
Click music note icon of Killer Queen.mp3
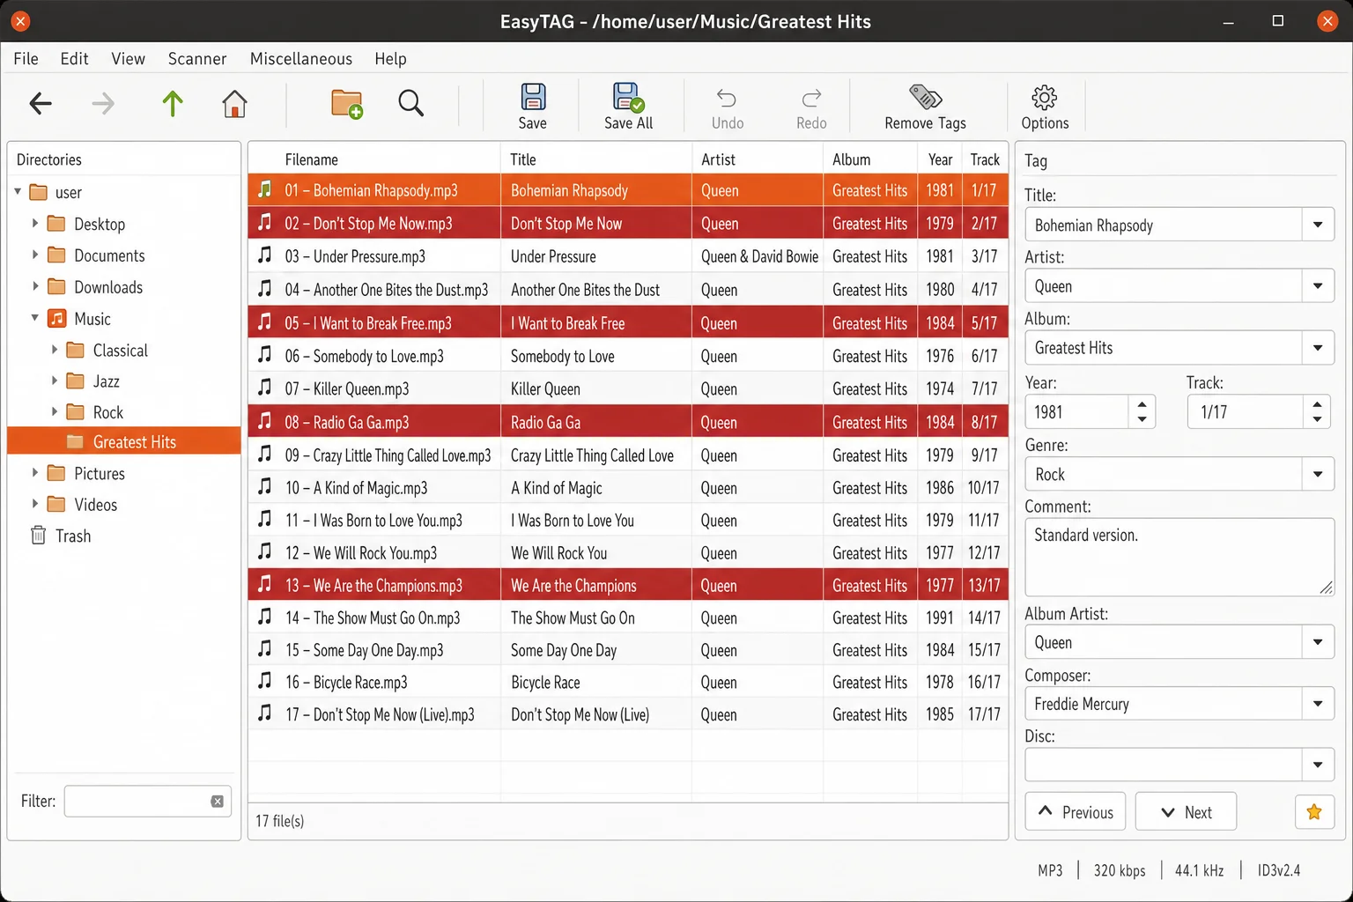point(264,388)
